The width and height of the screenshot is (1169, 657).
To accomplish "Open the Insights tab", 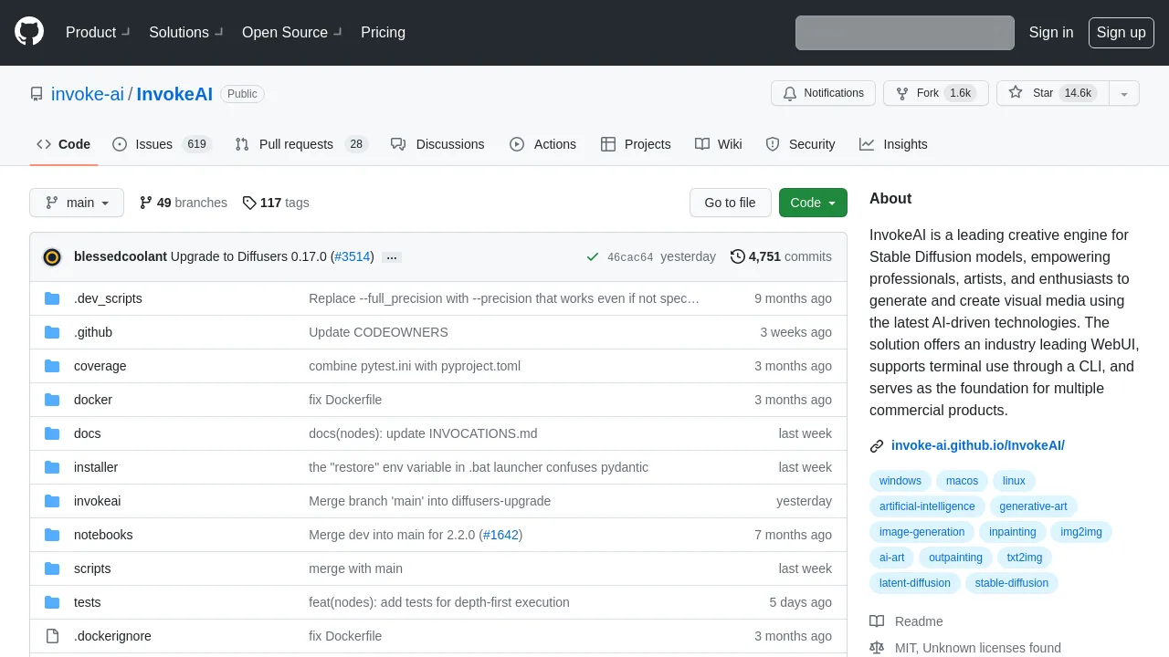I will pos(893,144).
